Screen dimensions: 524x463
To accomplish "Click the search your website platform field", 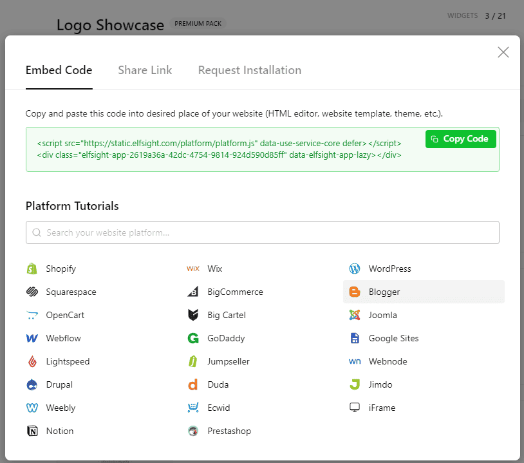I will click(262, 232).
